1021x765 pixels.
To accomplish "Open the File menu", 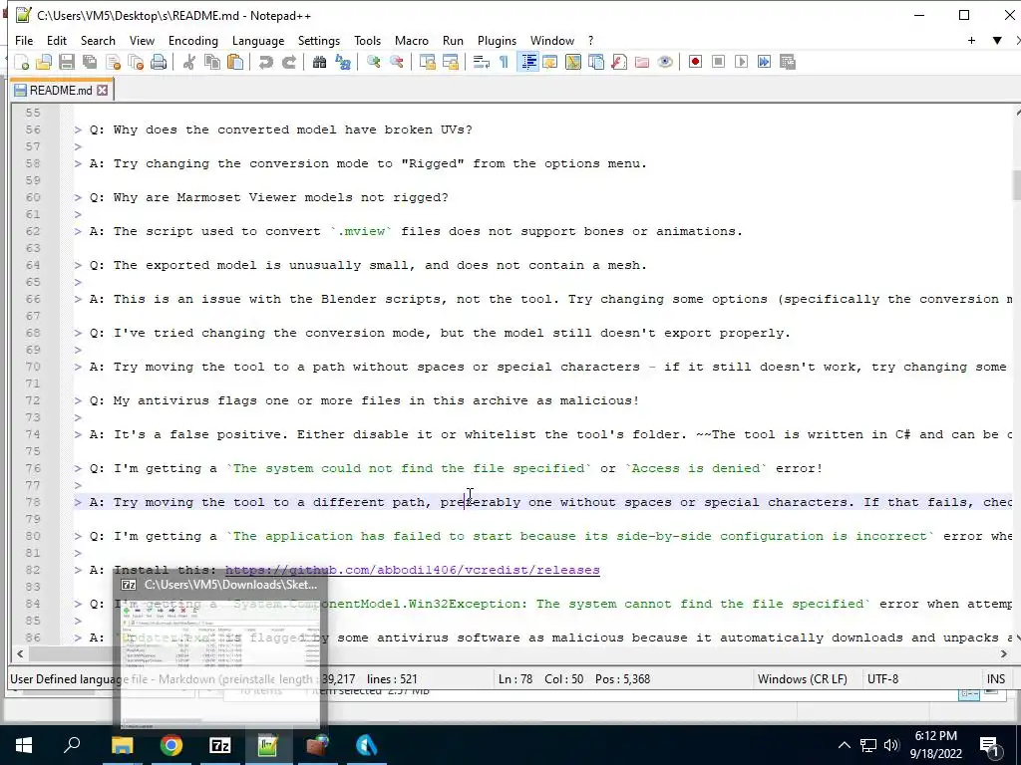I will pos(24,40).
